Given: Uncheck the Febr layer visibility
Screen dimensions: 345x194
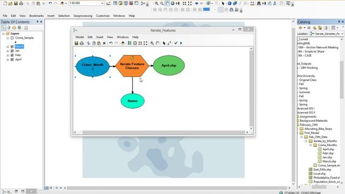Looking at the screenshot, I should 12,55.
